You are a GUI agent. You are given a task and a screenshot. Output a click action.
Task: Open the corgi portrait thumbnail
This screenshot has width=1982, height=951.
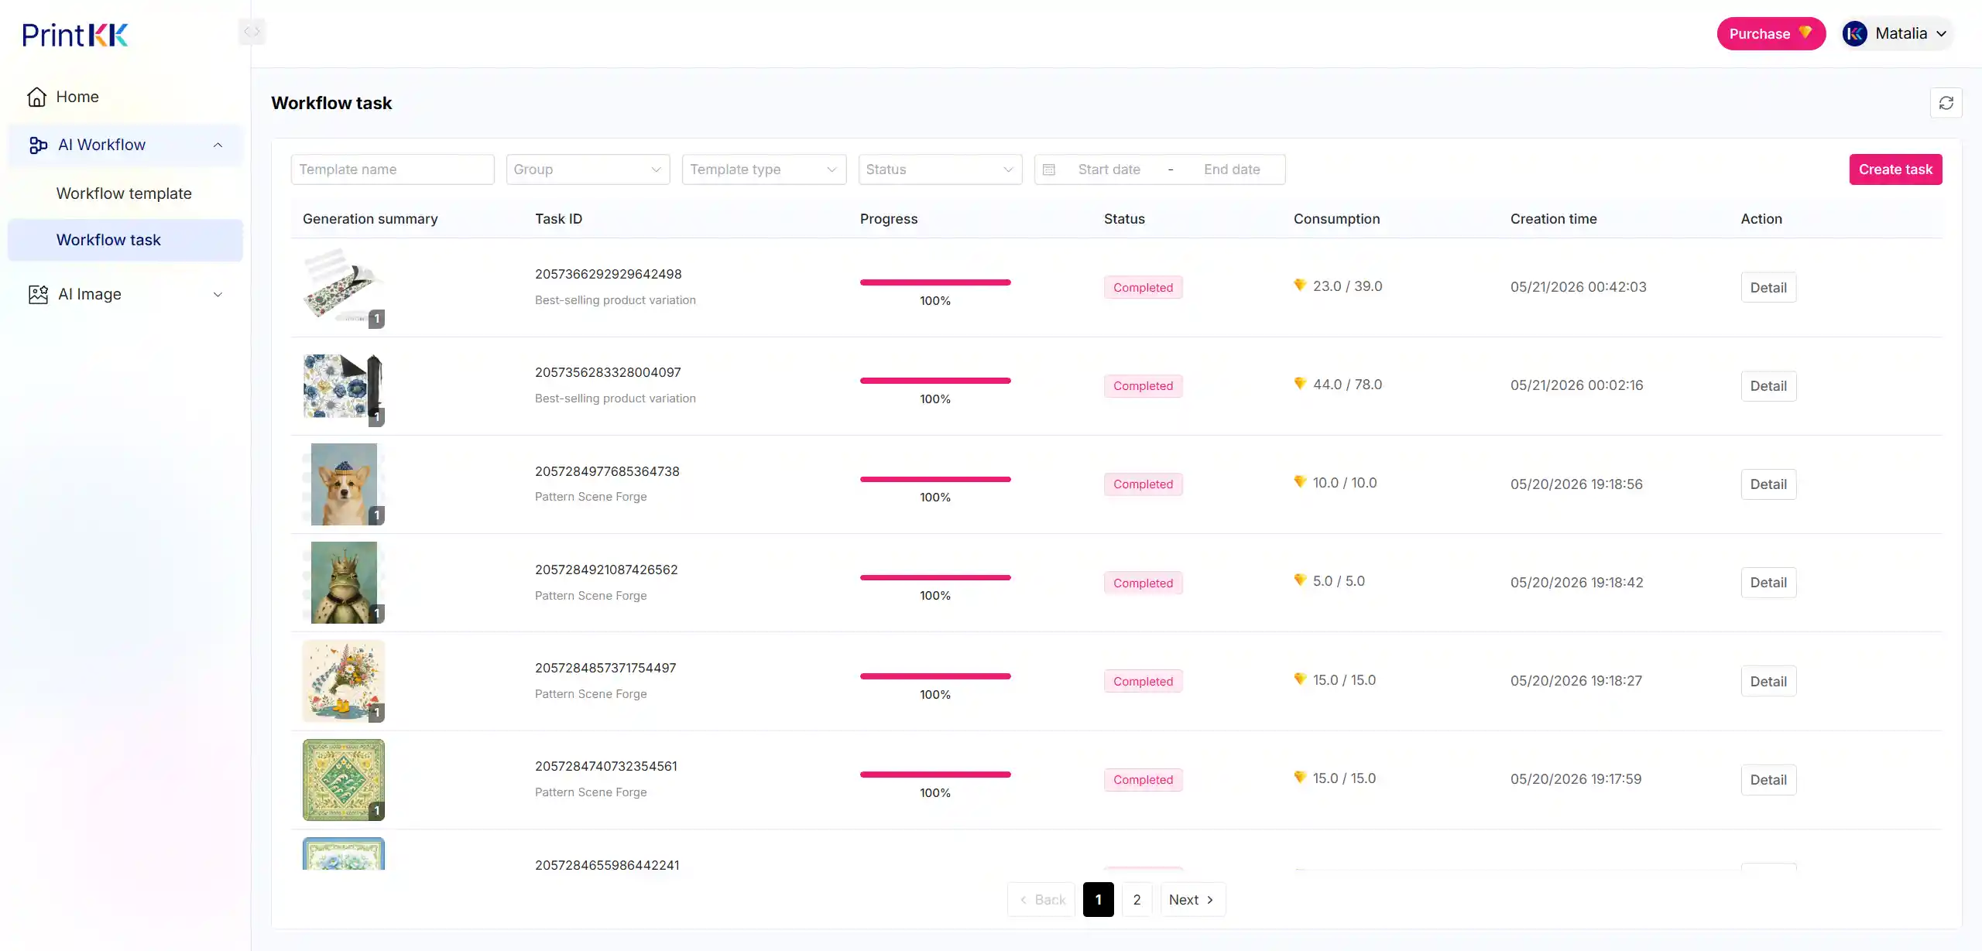pyautogui.click(x=344, y=484)
